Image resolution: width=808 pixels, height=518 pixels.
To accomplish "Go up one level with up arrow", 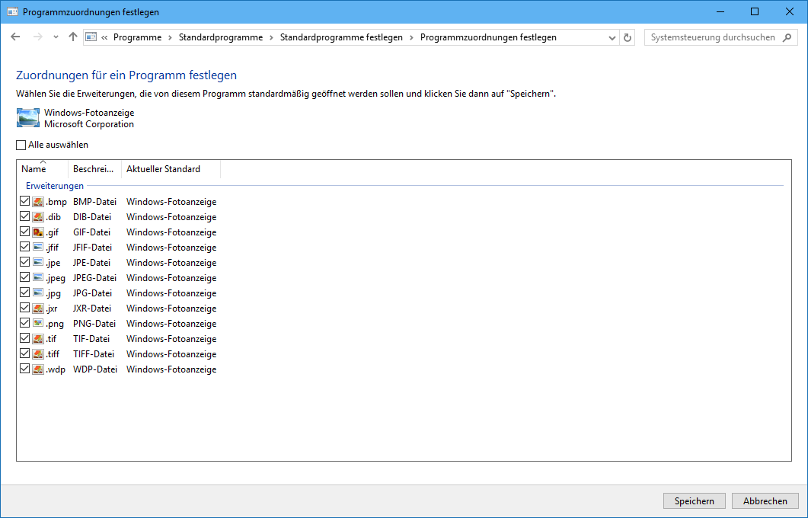I will 72,37.
